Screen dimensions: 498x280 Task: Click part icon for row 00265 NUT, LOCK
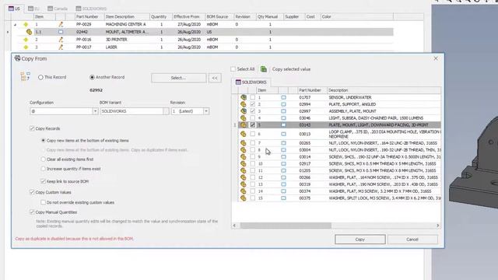coord(244,143)
